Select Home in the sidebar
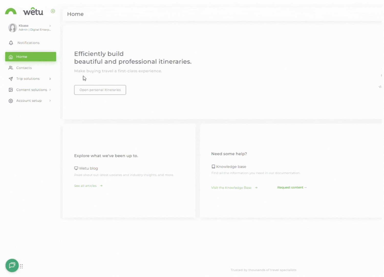This screenshot has height=277, width=384. (x=30, y=57)
